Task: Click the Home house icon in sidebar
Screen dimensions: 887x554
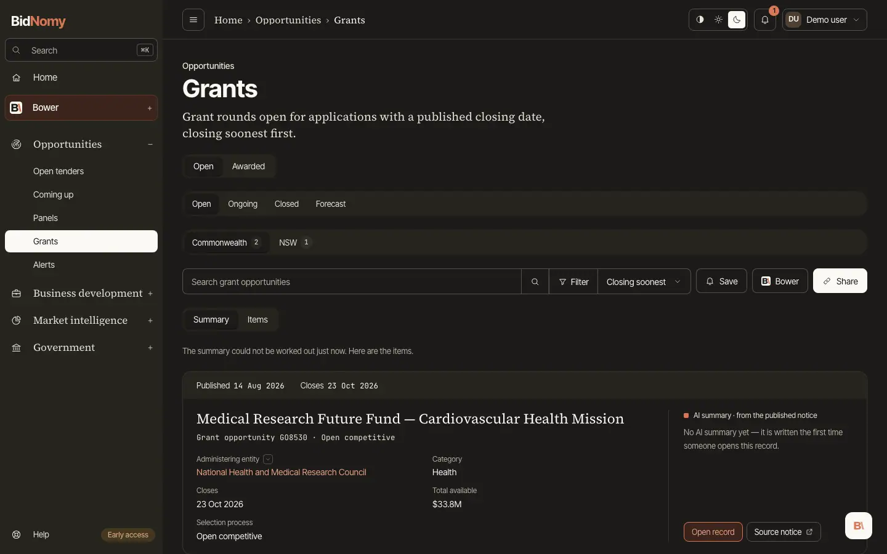Action: [17, 78]
